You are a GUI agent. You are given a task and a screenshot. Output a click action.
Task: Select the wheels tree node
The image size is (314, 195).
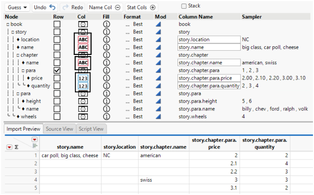pos(29,116)
